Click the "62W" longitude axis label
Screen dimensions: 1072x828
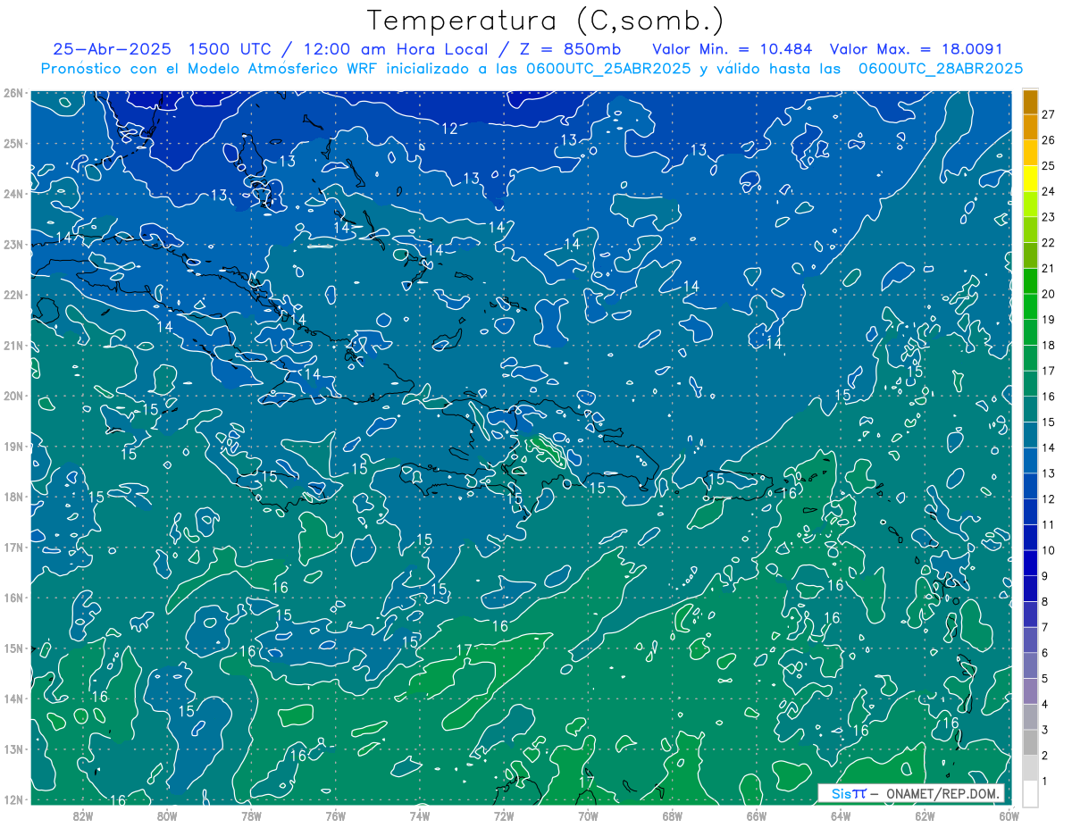point(925,815)
